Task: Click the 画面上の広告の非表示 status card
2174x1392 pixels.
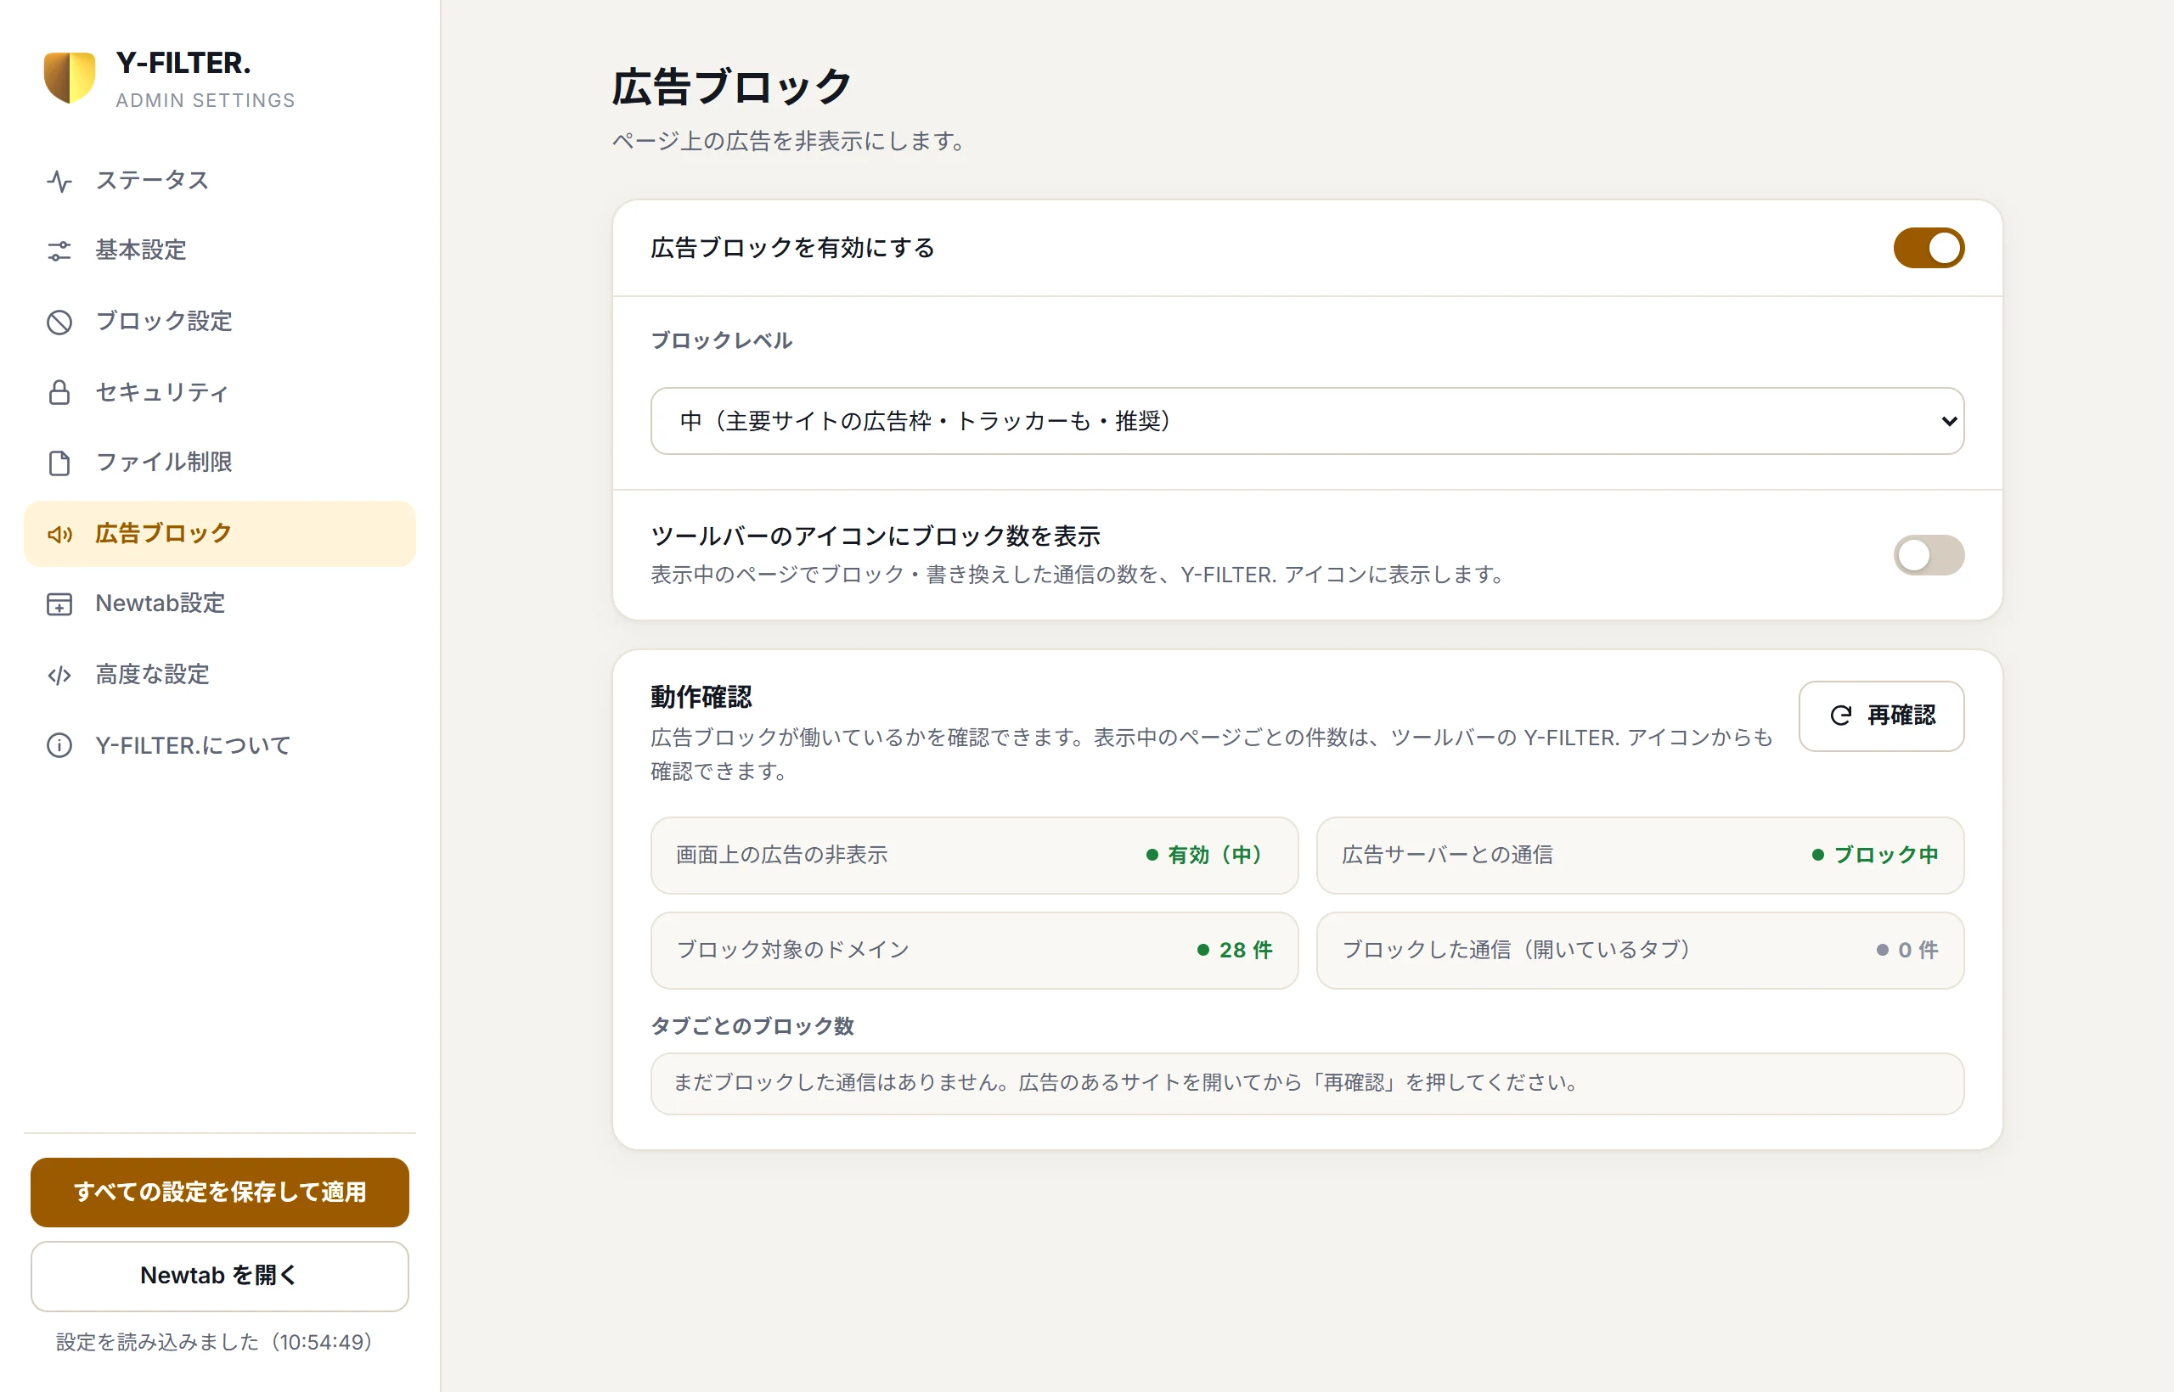Action: click(974, 856)
